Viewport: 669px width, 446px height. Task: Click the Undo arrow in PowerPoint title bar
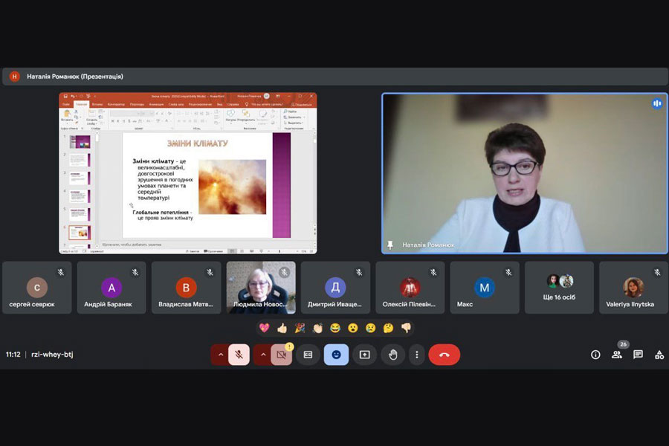point(73,97)
